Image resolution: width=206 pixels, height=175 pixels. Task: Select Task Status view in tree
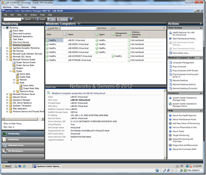(x=19, y=39)
